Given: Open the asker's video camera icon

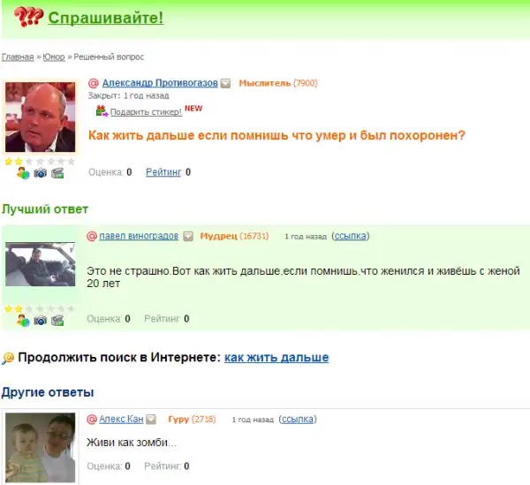Looking at the screenshot, I should (57, 173).
